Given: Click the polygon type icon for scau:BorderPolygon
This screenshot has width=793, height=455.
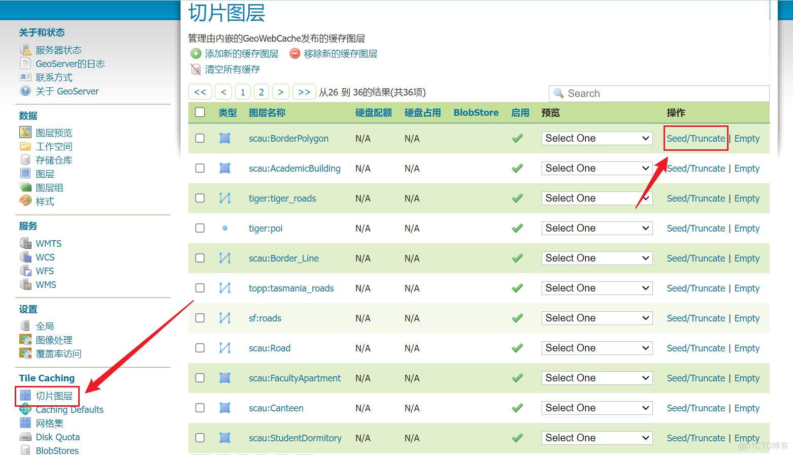Looking at the screenshot, I should tap(225, 138).
